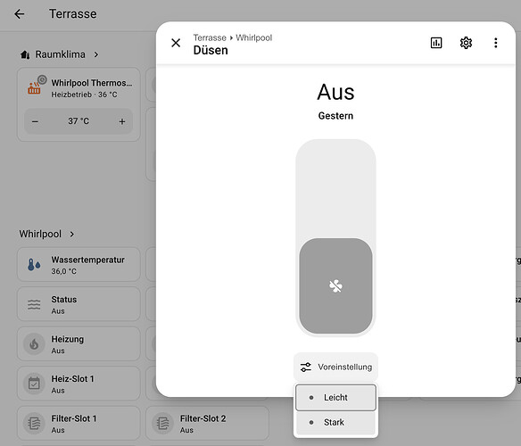521x446 pixels.
Task: Click the 36,0 °C water temperature value
Action: click(x=63, y=271)
